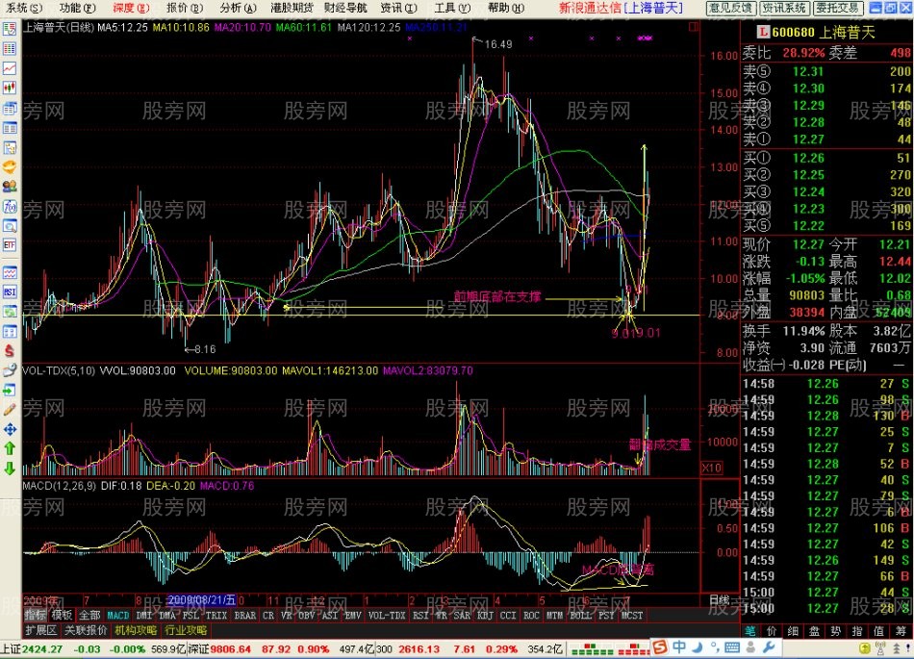
Task: Open the 行业攻略 tab
Action: coord(186,630)
